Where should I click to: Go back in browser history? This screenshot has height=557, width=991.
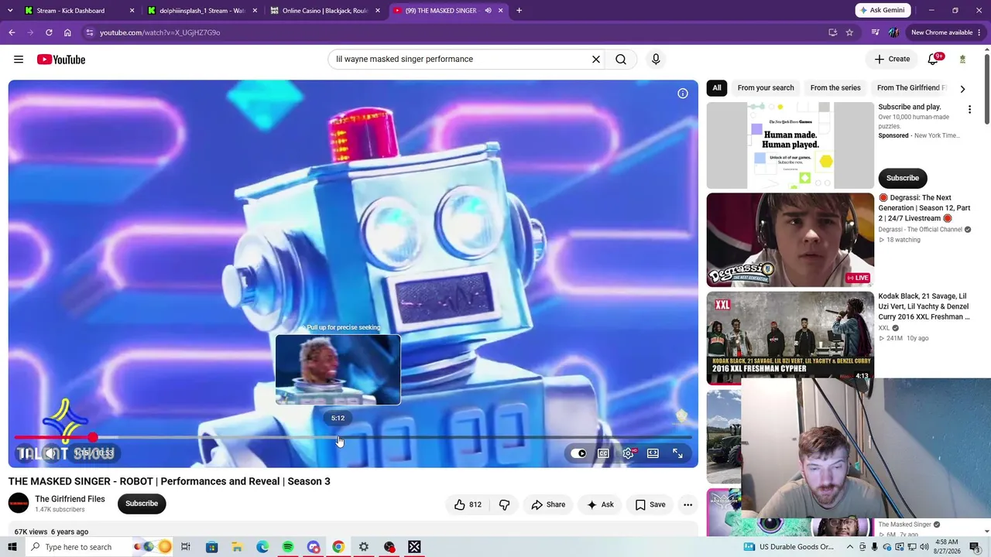(x=12, y=32)
